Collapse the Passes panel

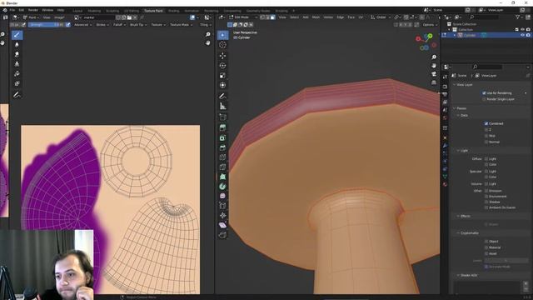click(x=461, y=108)
